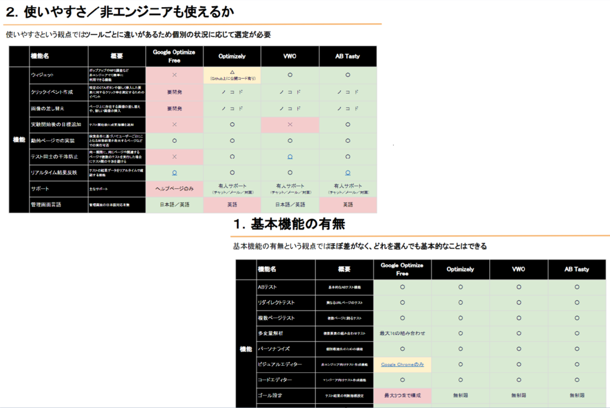Click the heading "1. 基本機能の有無"
This screenshot has width=610, height=408.
click(289, 224)
